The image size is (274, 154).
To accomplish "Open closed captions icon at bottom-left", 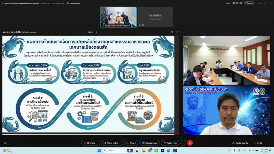I will click(6, 143).
